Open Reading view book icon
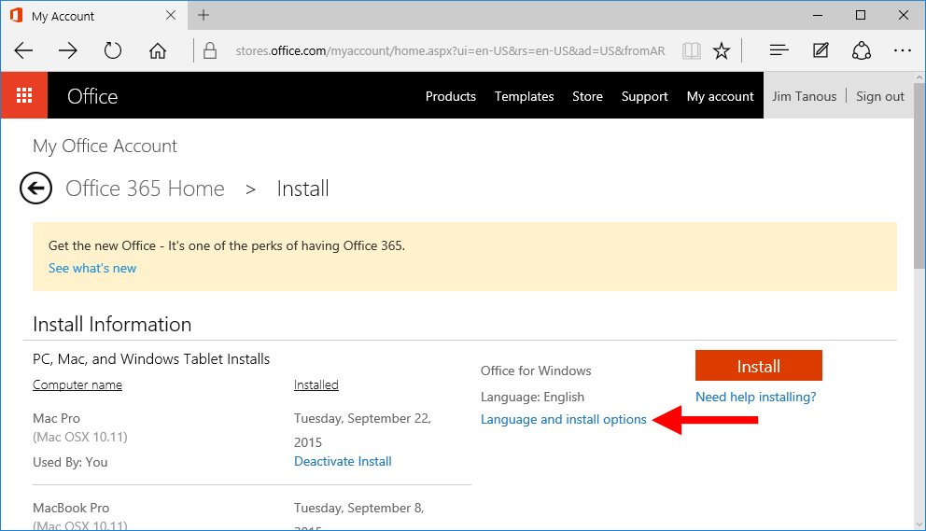This screenshot has height=531, width=926. pyautogui.click(x=691, y=50)
